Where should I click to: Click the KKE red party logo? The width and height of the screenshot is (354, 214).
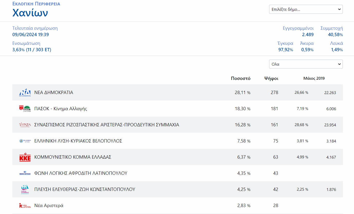click(25, 157)
